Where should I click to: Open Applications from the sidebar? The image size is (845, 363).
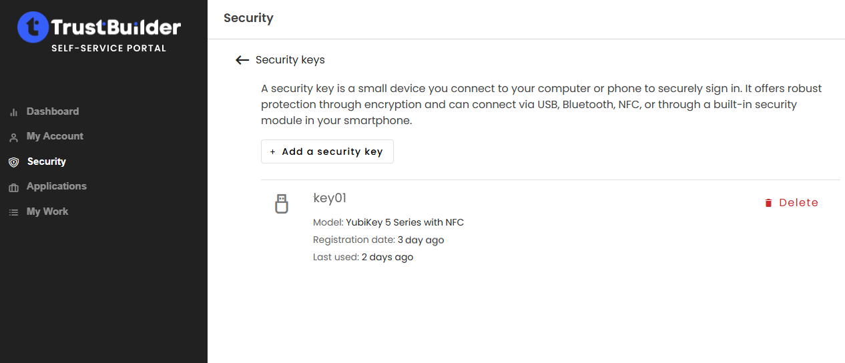[x=57, y=186]
